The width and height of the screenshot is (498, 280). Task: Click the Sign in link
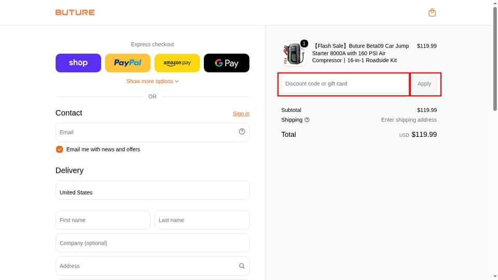click(241, 114)
